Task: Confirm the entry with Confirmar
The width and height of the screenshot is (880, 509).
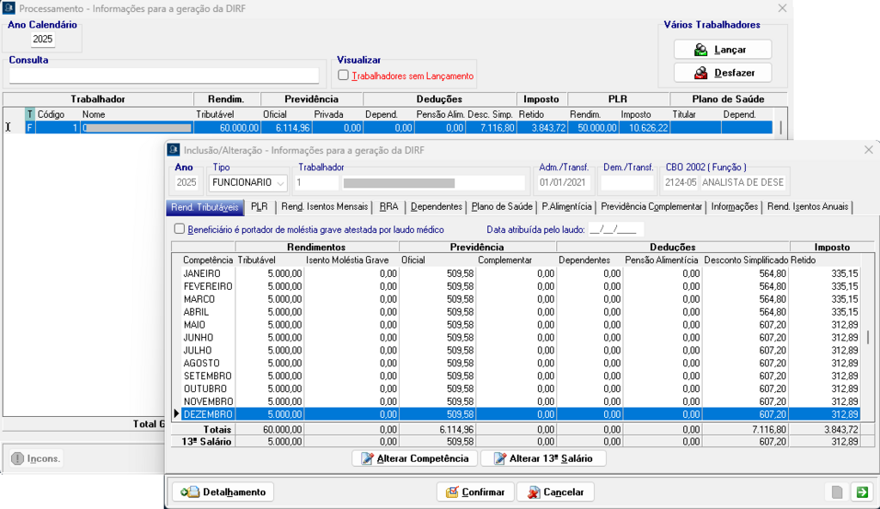Action: [475, 492]
